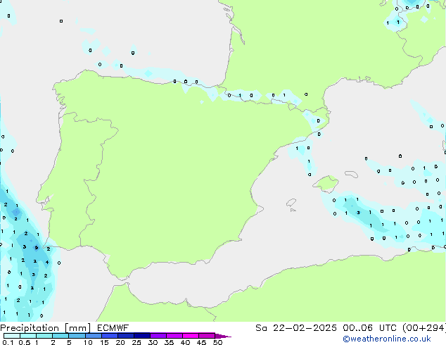Viewport: 446px width, 345px height.
Task: Click the legend label '0.1'
Action: click(8, 342)
